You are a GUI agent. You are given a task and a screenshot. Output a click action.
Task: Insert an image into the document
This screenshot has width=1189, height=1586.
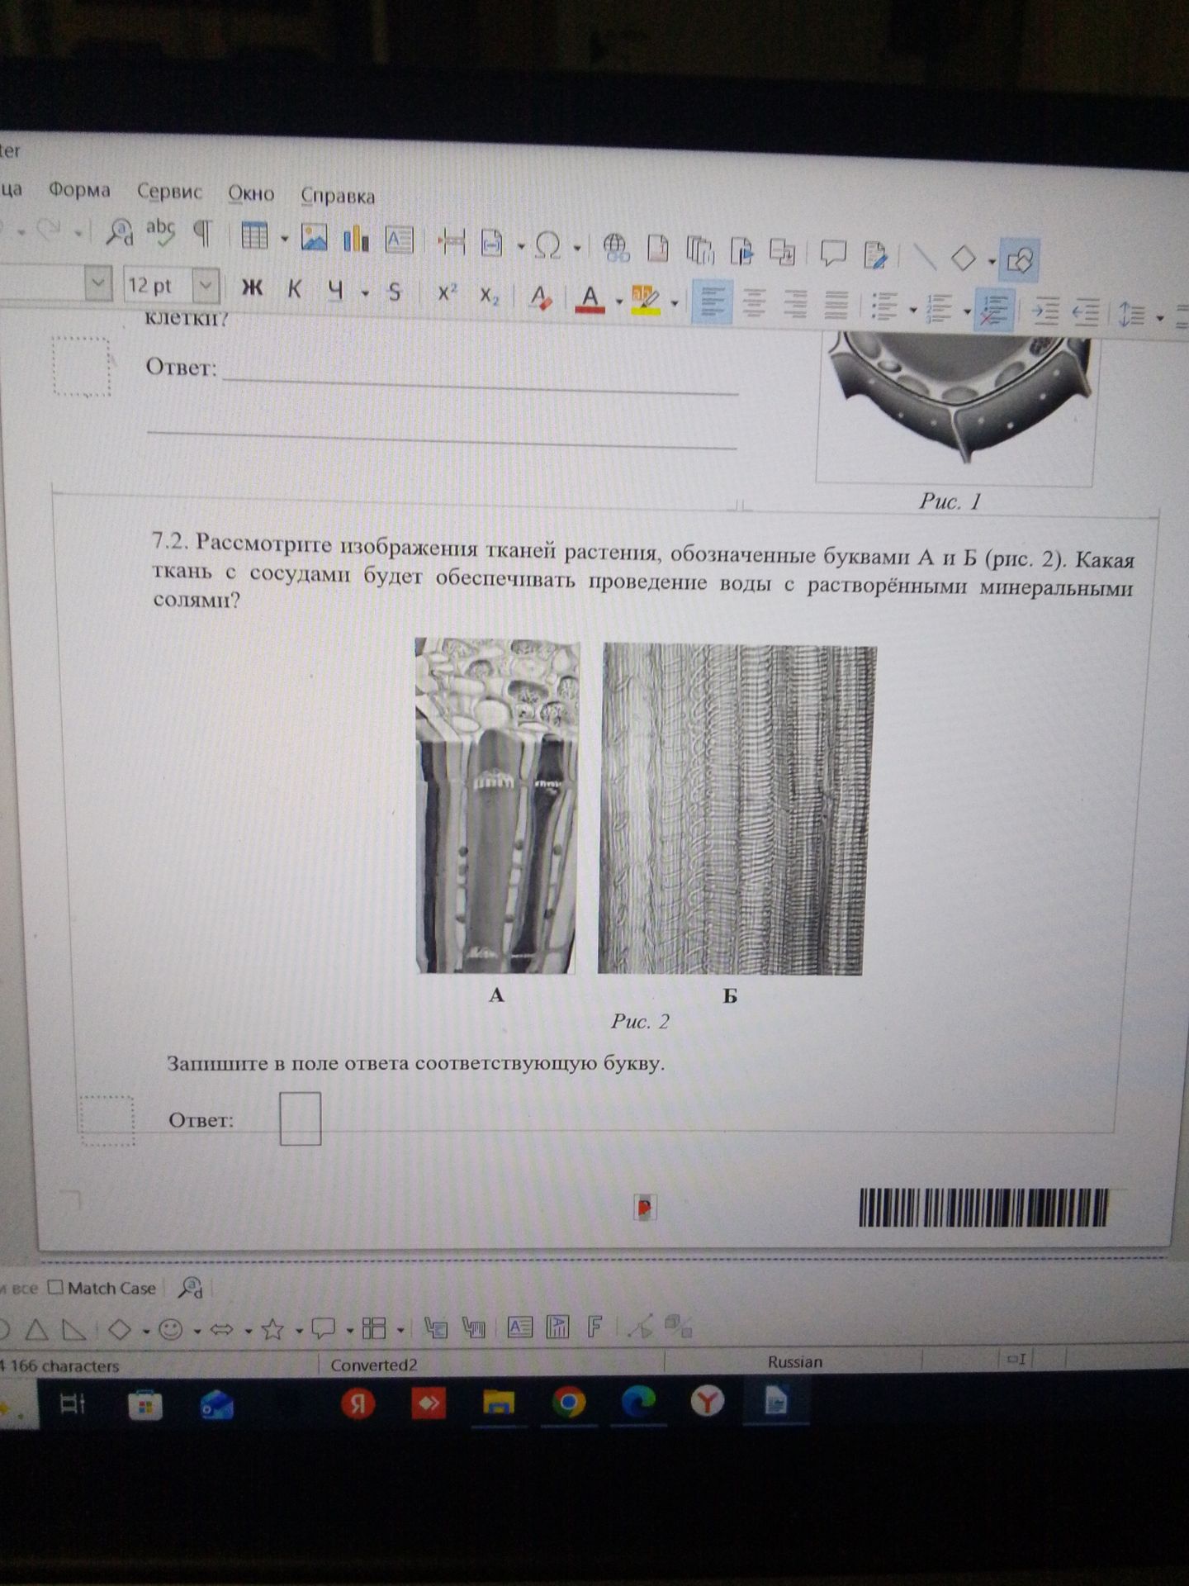(314, 238)
